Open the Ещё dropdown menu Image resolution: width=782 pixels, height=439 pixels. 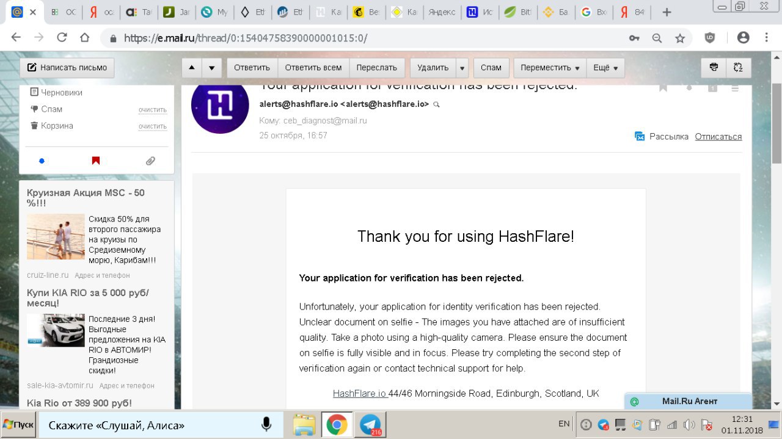tap(605, 68)
